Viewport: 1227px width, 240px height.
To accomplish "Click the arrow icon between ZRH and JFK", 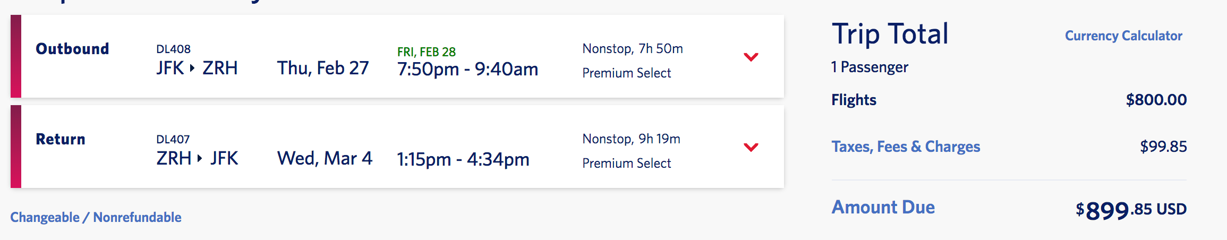I will 200,158.
